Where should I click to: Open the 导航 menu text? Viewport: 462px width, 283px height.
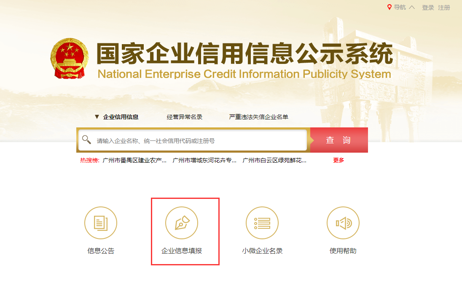coord(400,7)
